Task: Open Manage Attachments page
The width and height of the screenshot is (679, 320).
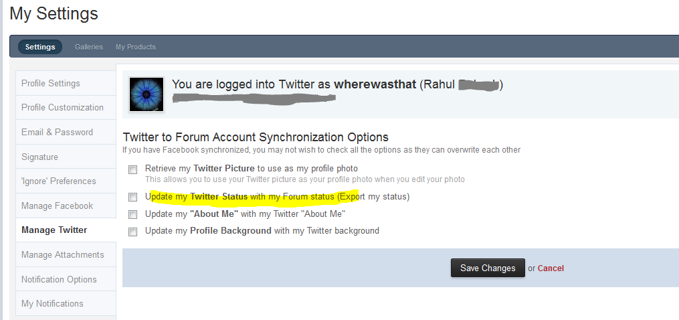Action: [66, 255]
